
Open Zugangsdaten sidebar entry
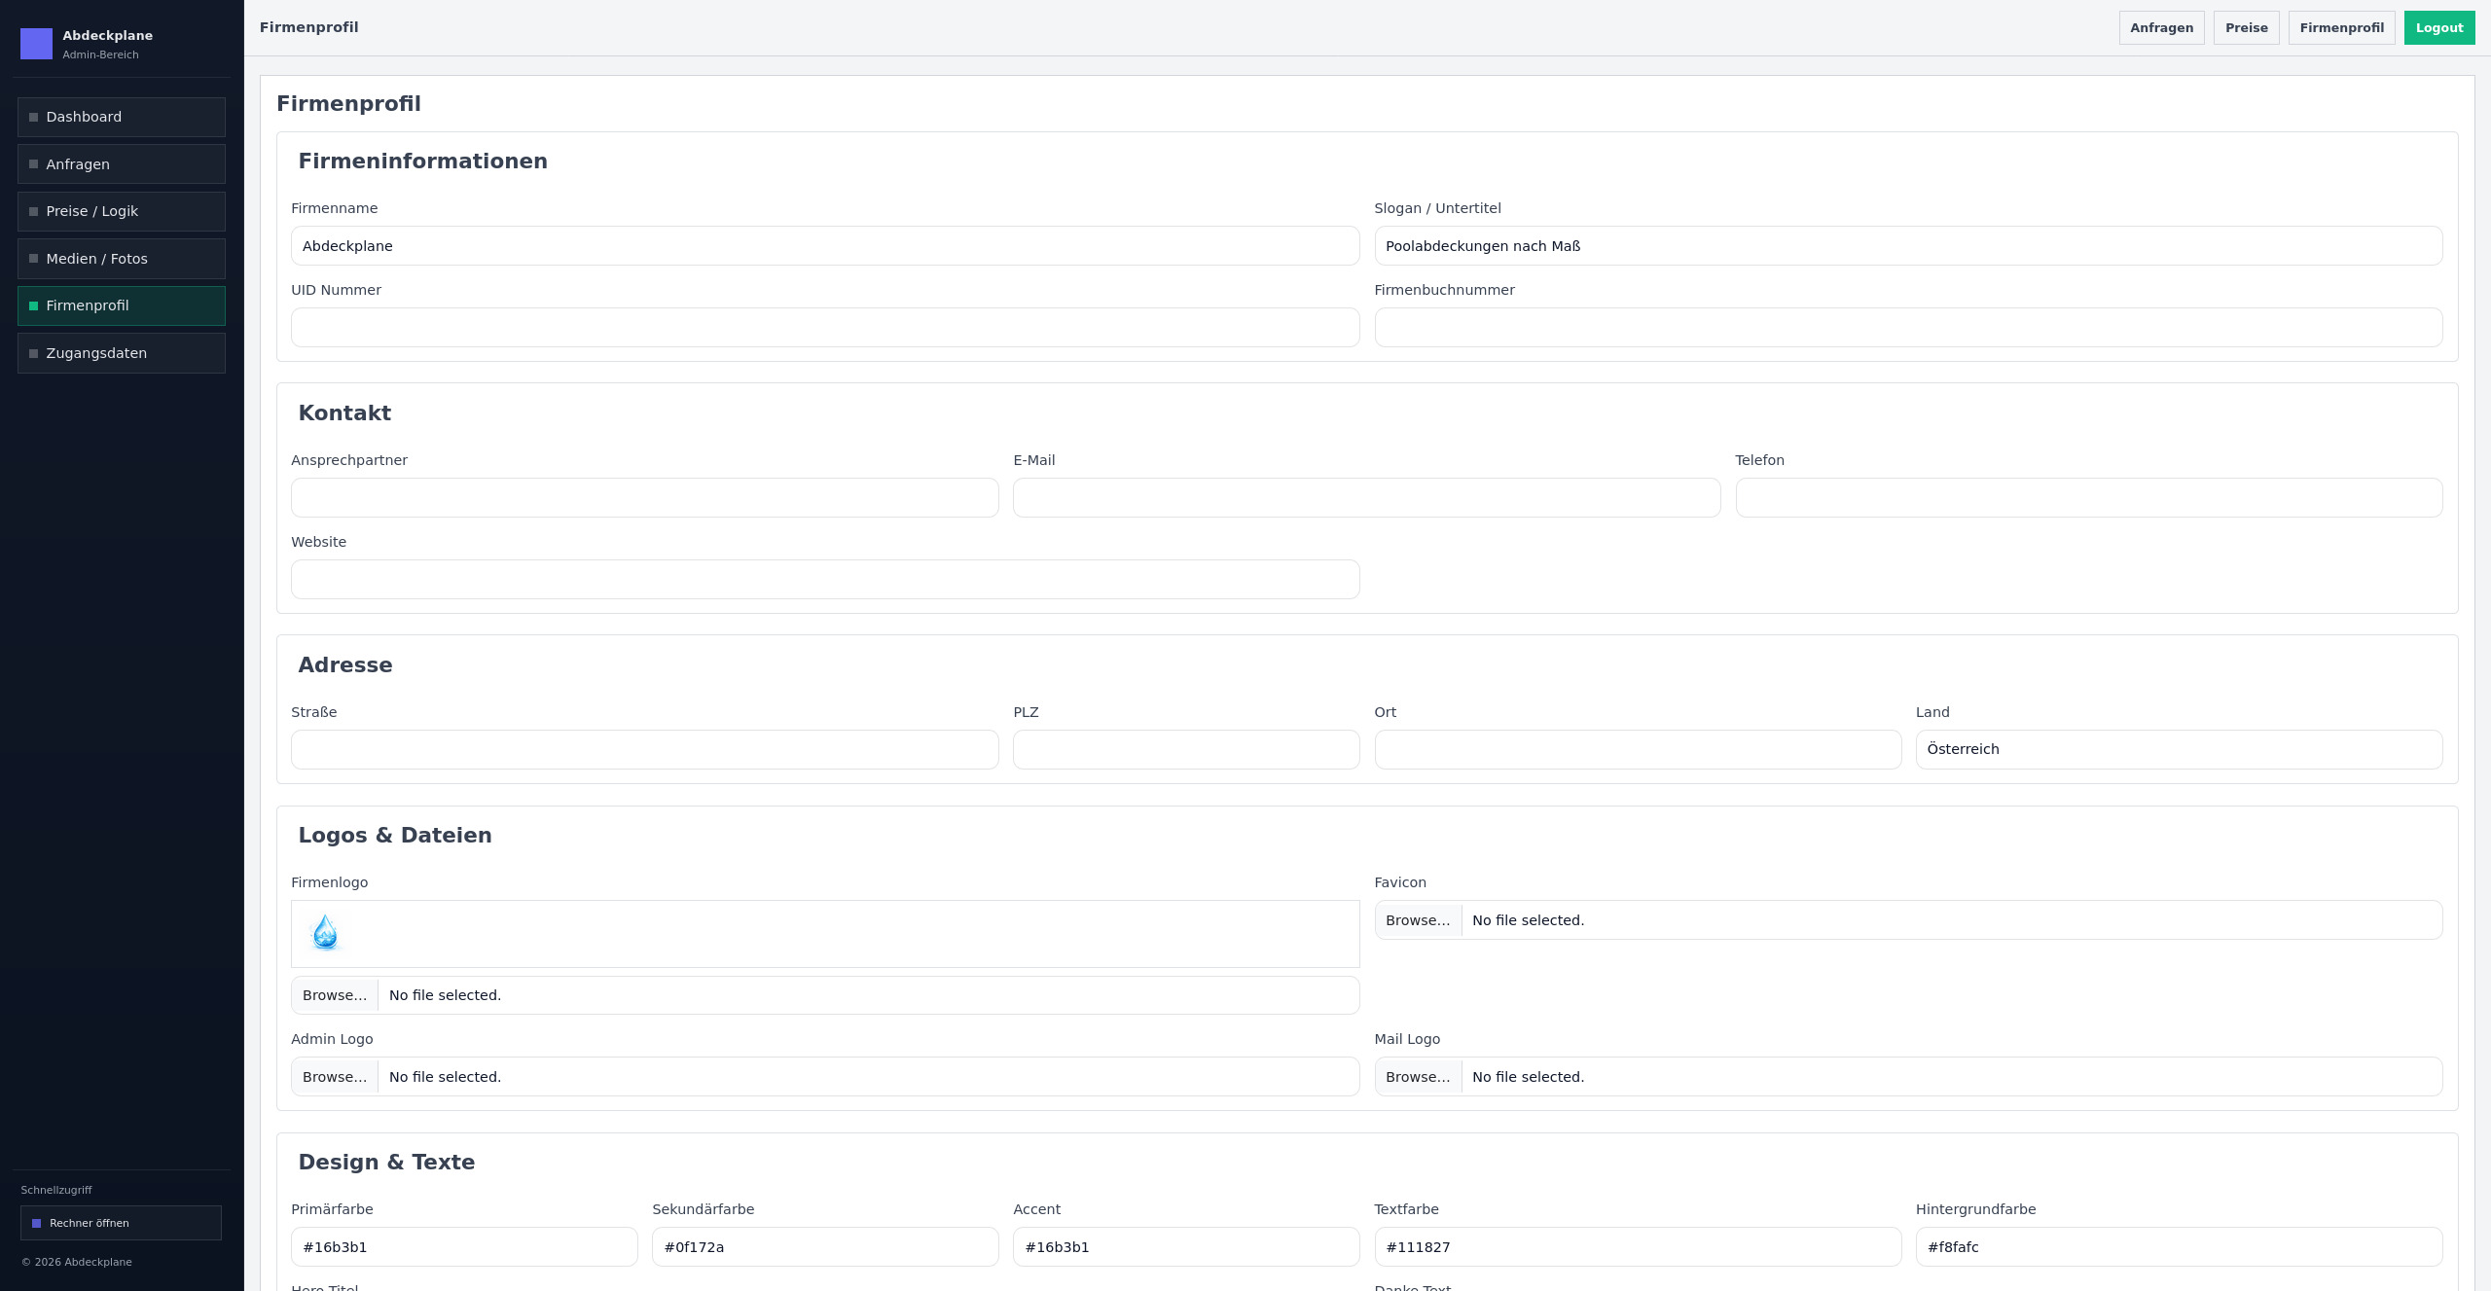122,353
